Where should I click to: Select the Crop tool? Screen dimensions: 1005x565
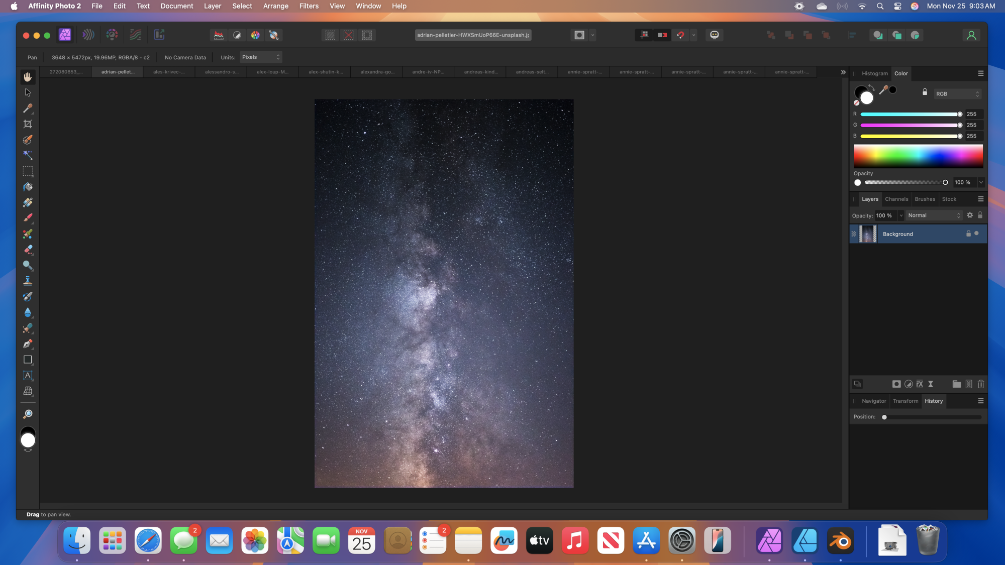[28, 124]
